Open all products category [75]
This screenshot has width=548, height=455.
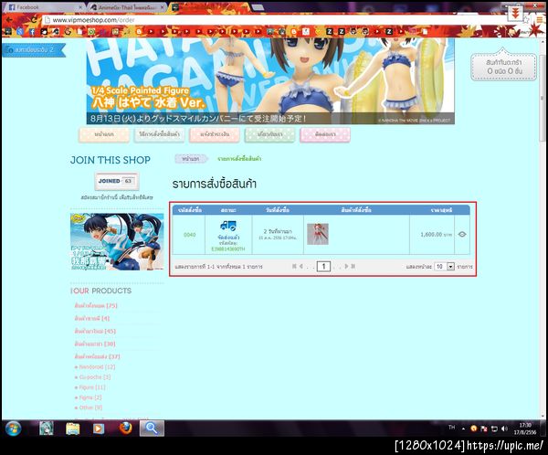point(96,306)
